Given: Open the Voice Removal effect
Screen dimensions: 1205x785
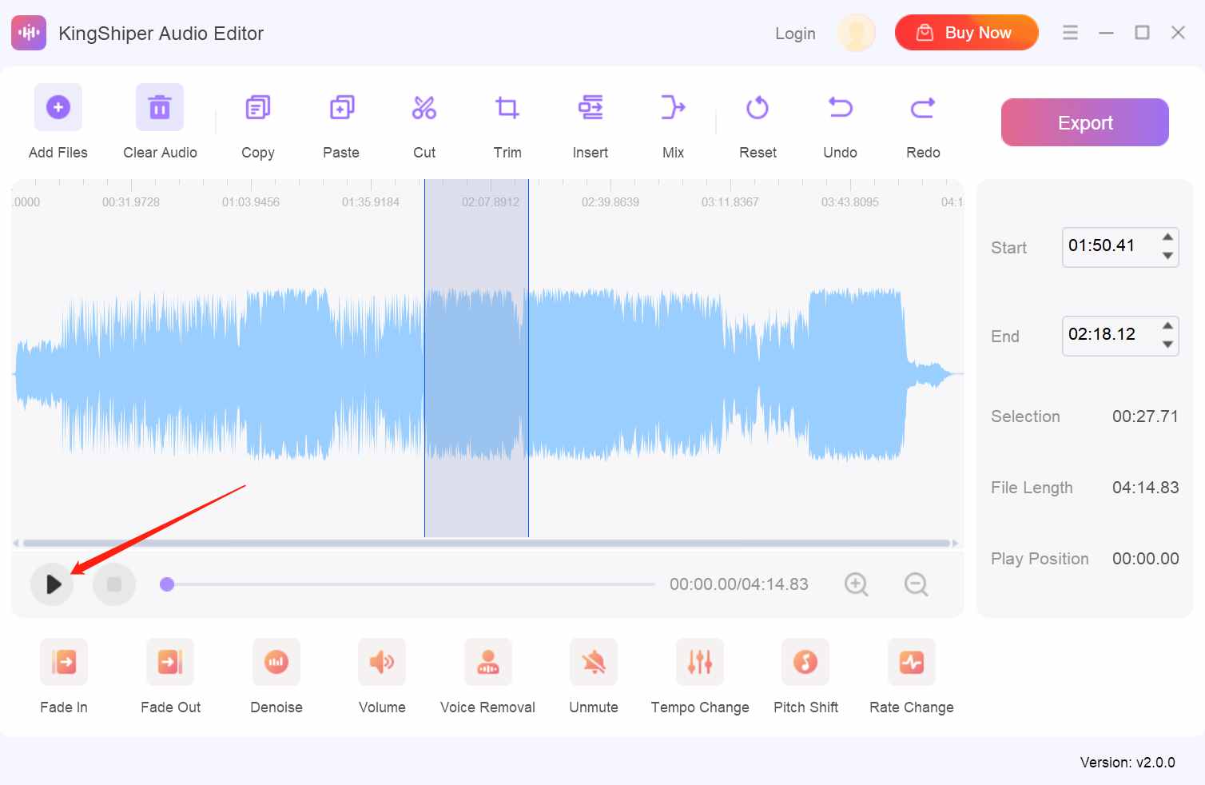Looking at the screenshot, I should [488, 662].
